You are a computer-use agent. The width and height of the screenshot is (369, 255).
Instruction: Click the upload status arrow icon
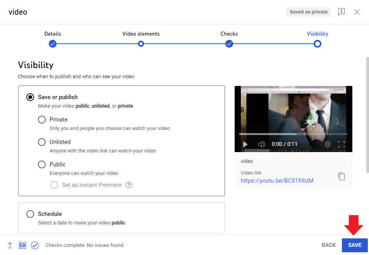pos(10,245)
